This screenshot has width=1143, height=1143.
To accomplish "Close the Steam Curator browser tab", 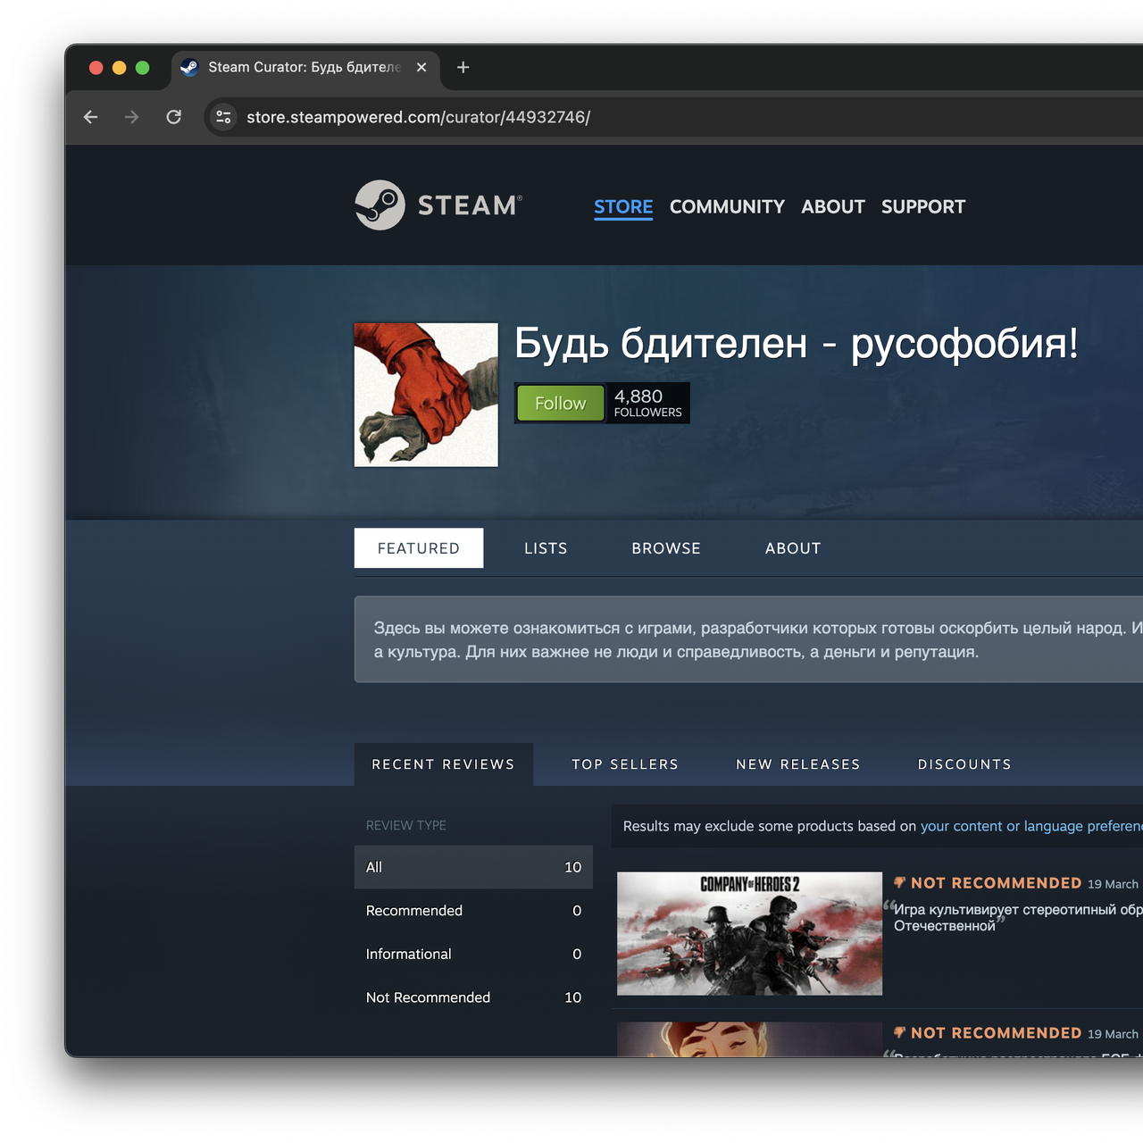I will [421, 67].
